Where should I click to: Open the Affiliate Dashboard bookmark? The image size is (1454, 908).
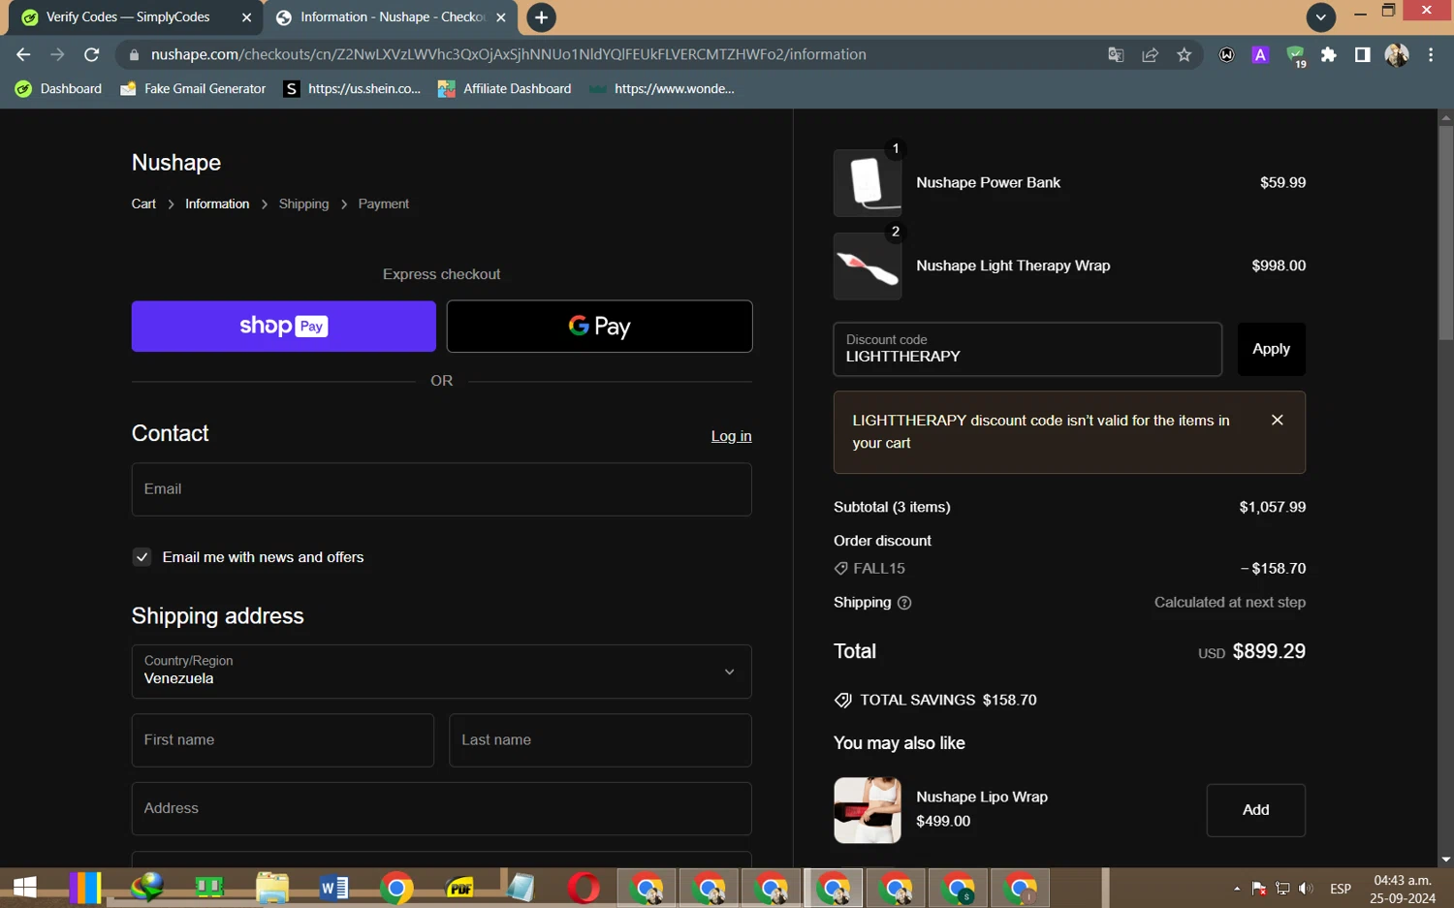pos(505,89)
